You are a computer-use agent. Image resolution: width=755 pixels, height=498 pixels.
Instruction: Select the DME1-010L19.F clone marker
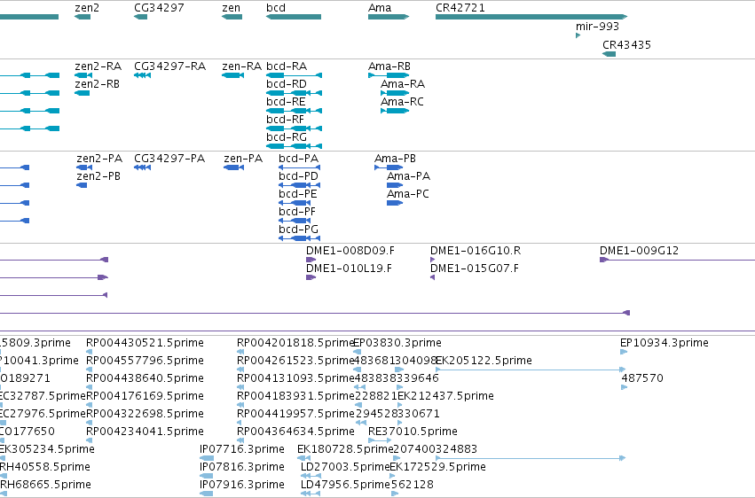(311, 277)
